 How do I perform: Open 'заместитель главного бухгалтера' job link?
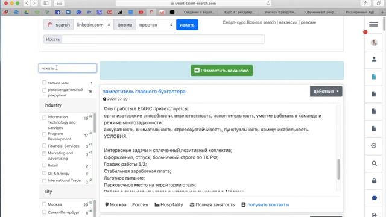click(144, 92)
